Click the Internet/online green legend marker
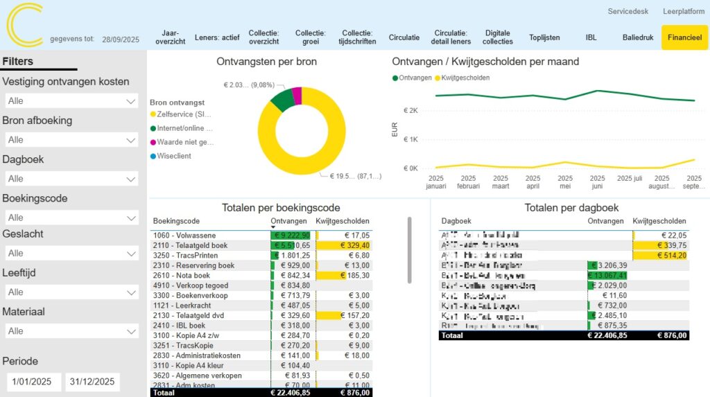710x397 pixels. click(x=153, y=128)
